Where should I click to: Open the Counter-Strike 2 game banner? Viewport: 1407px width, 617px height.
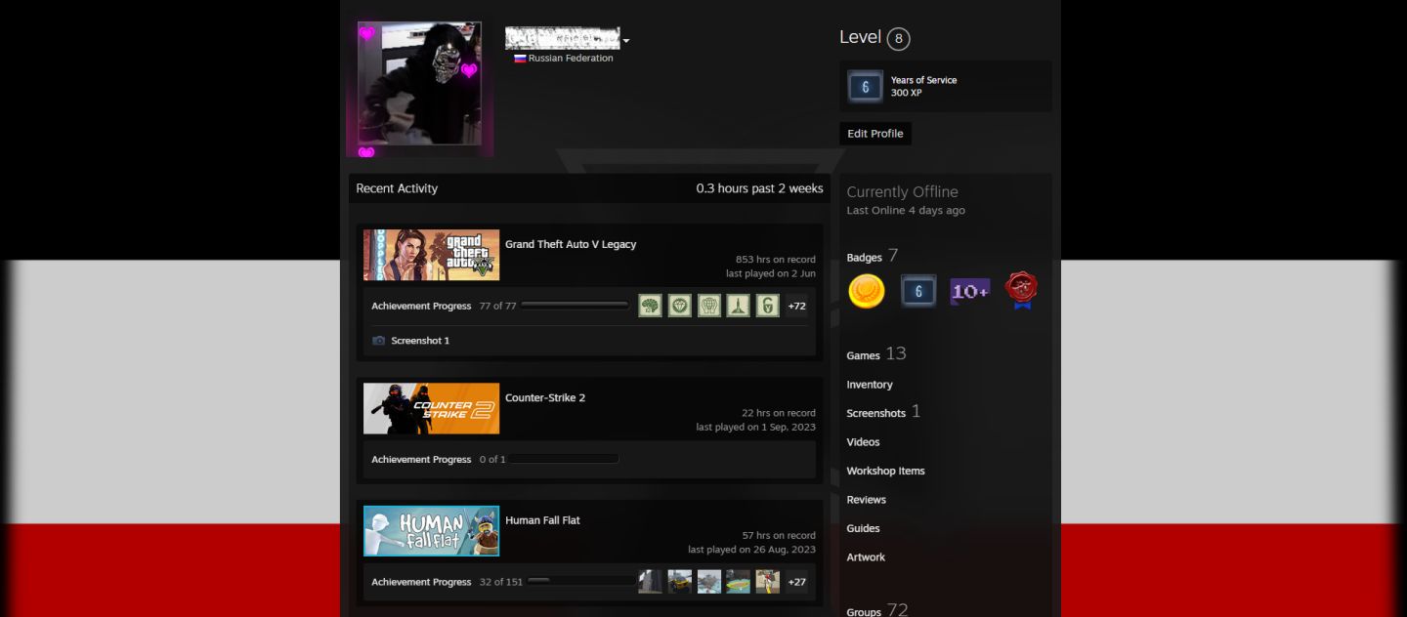click(x=431, y=408)
